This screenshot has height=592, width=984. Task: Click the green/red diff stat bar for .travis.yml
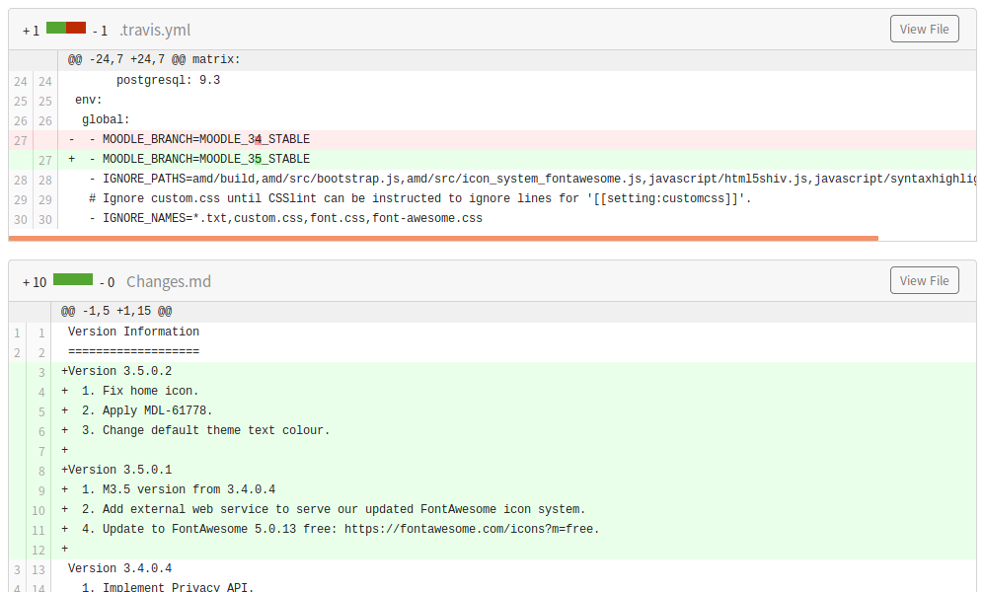point(66,28)
